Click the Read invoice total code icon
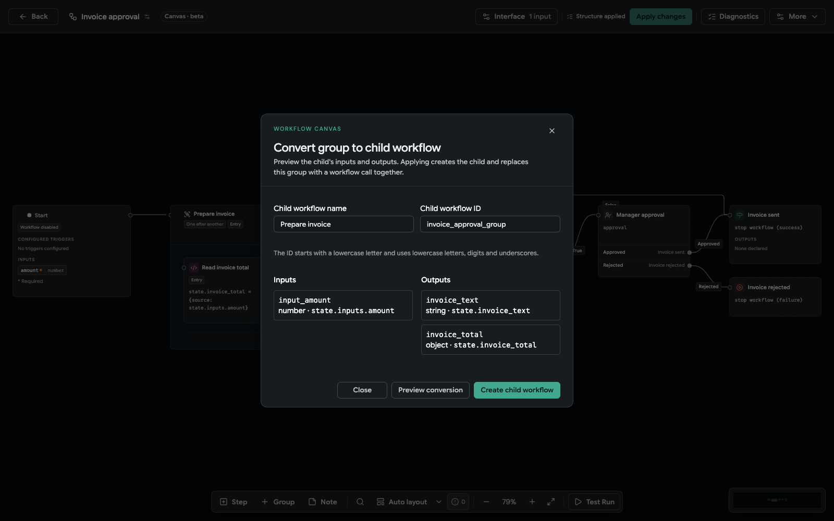Viewport: 834px width, 521px height. click(x=194, y=268)
